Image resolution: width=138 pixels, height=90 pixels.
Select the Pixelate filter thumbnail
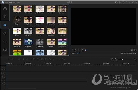pyautogui.click(x=51, y=42)
